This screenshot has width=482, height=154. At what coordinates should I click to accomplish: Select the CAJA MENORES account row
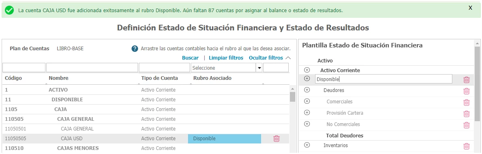coord(146,148)
